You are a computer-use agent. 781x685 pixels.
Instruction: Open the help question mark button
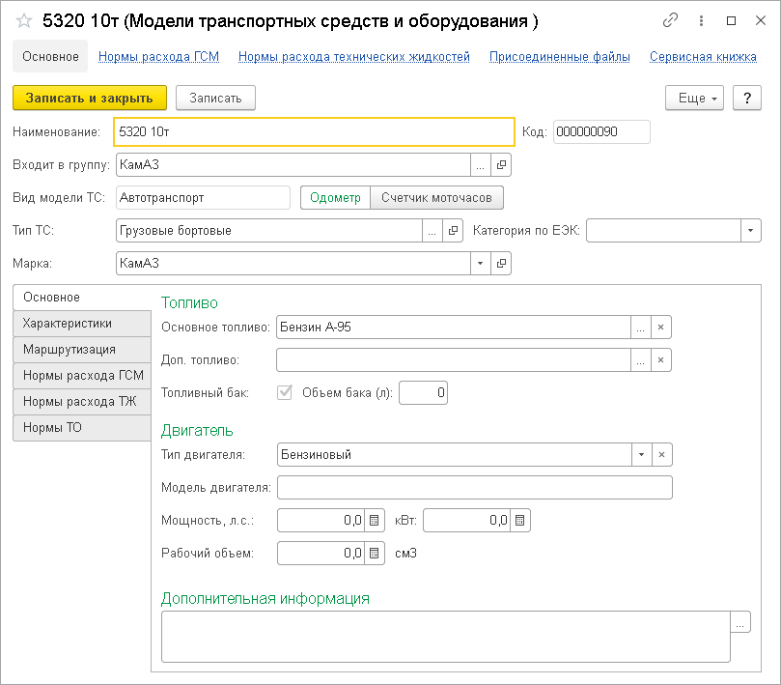[x=747, y=98]
